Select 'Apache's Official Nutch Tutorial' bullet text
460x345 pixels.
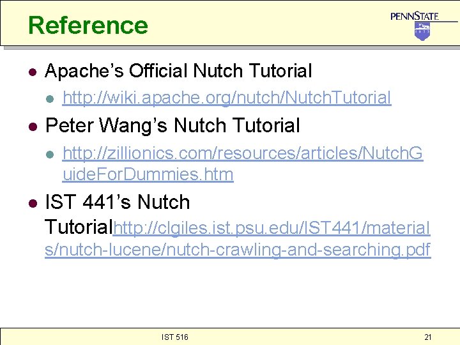(x=178, y=71)
